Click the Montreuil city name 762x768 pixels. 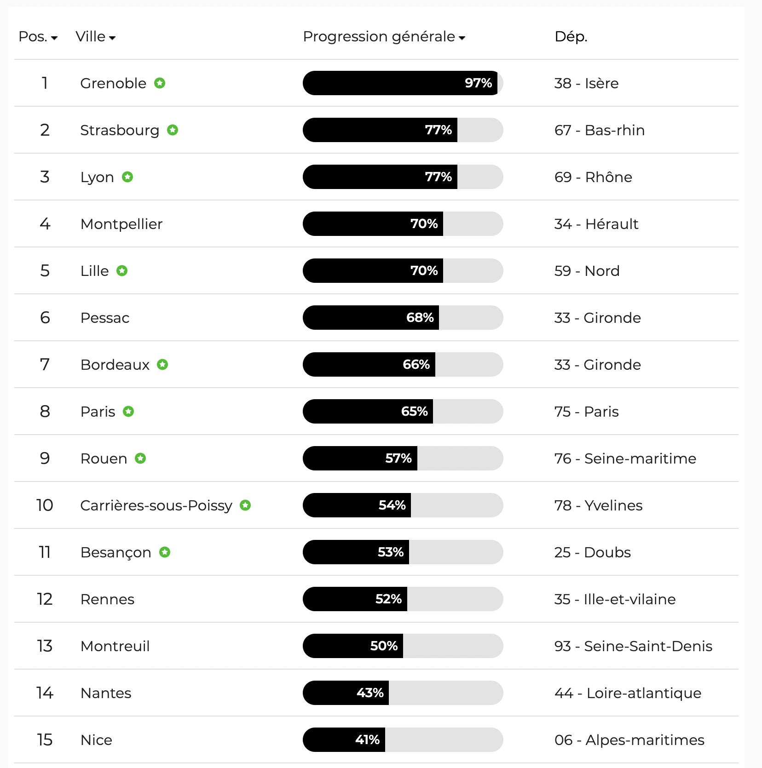pos(115,646)
